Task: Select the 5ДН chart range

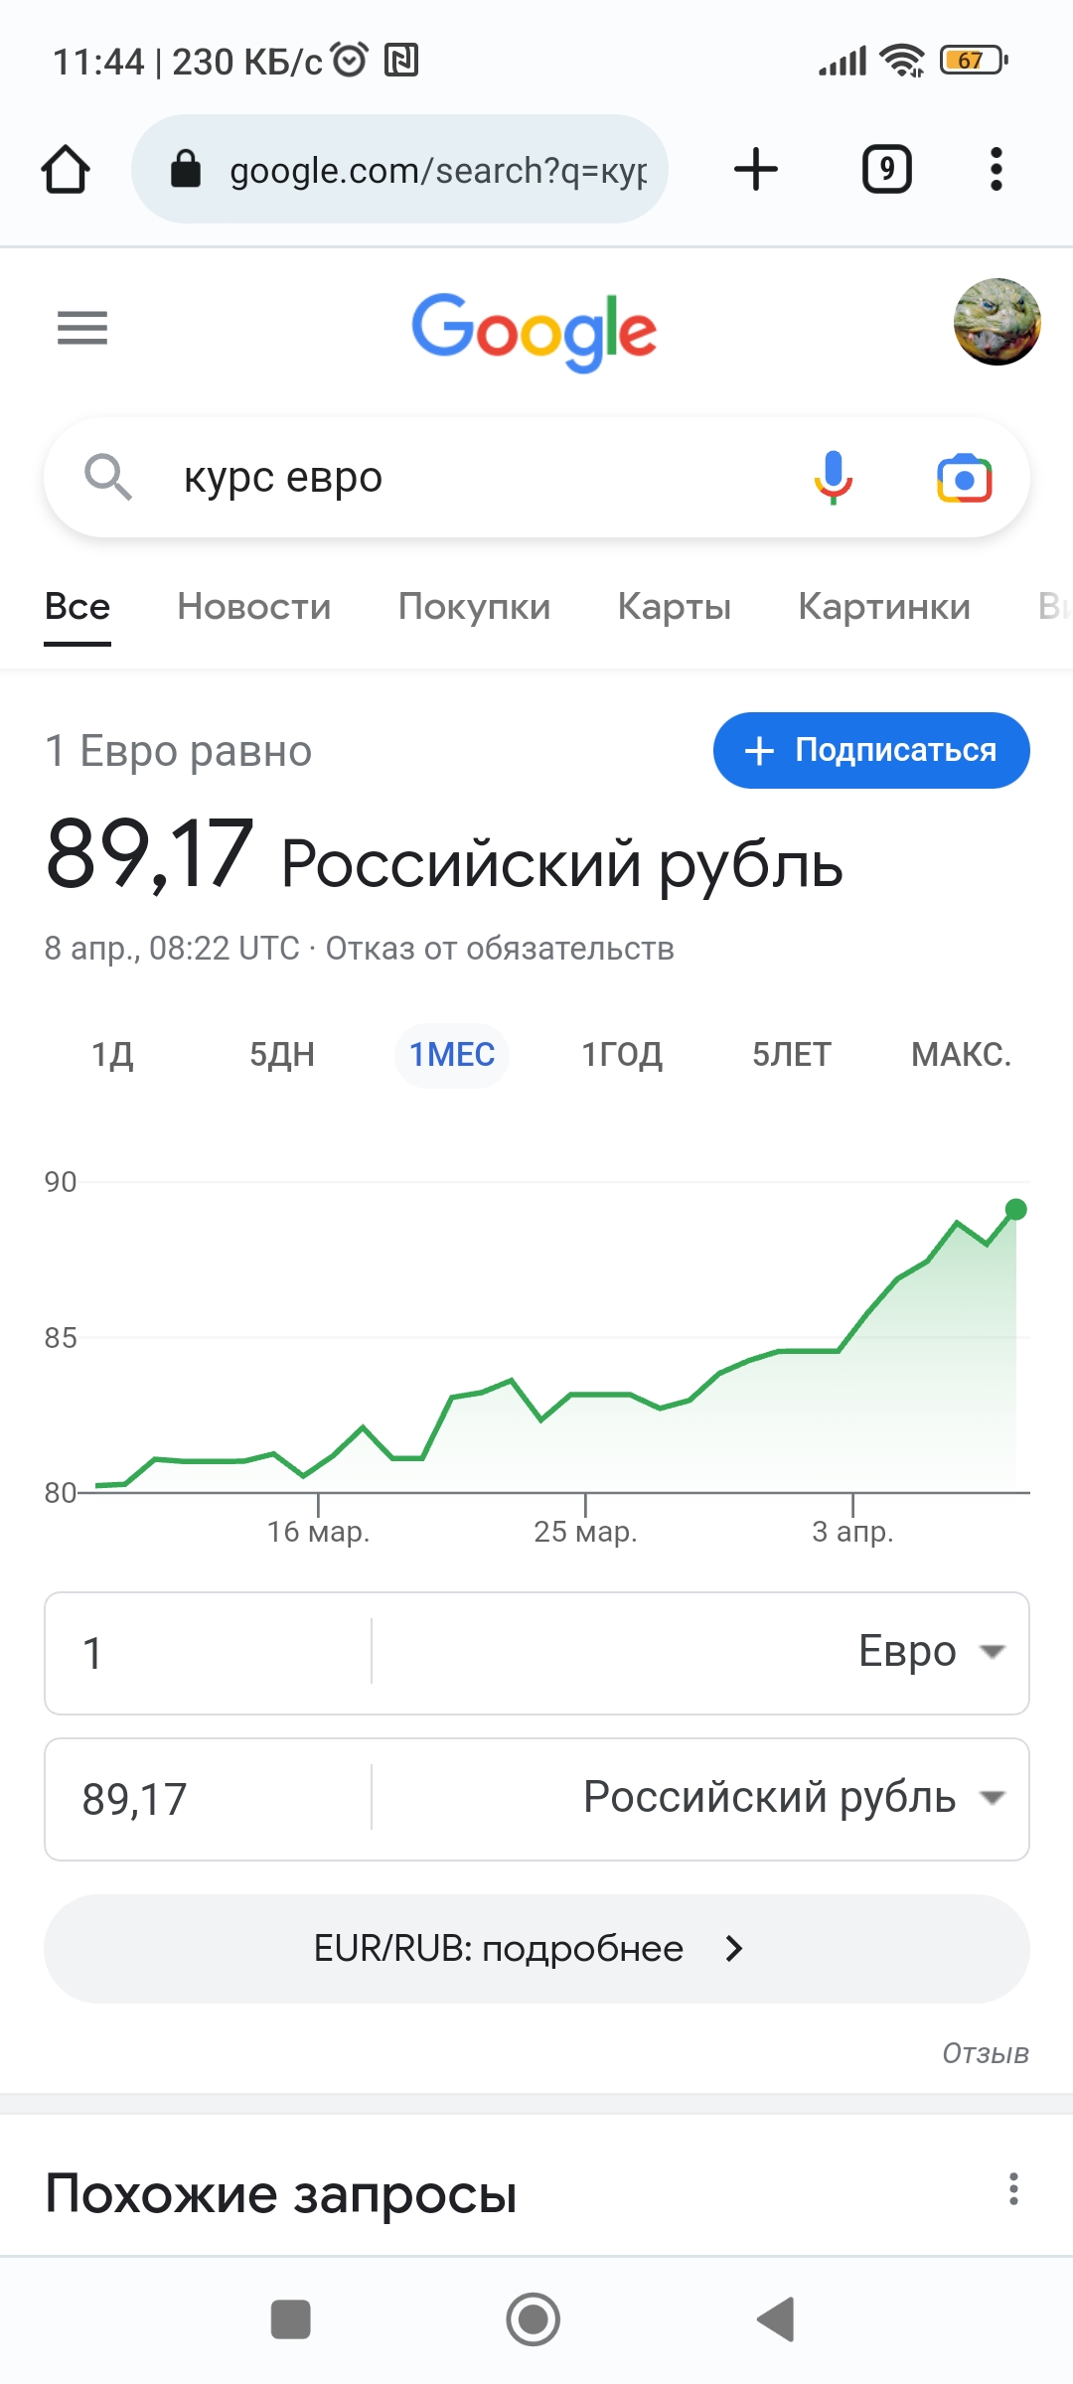Action: (x=282, y=1055)
